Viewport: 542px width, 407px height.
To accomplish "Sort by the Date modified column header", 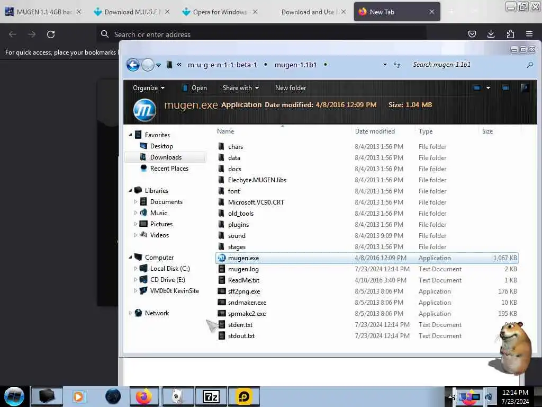I will pyautogui.click(x=375, y=131).
